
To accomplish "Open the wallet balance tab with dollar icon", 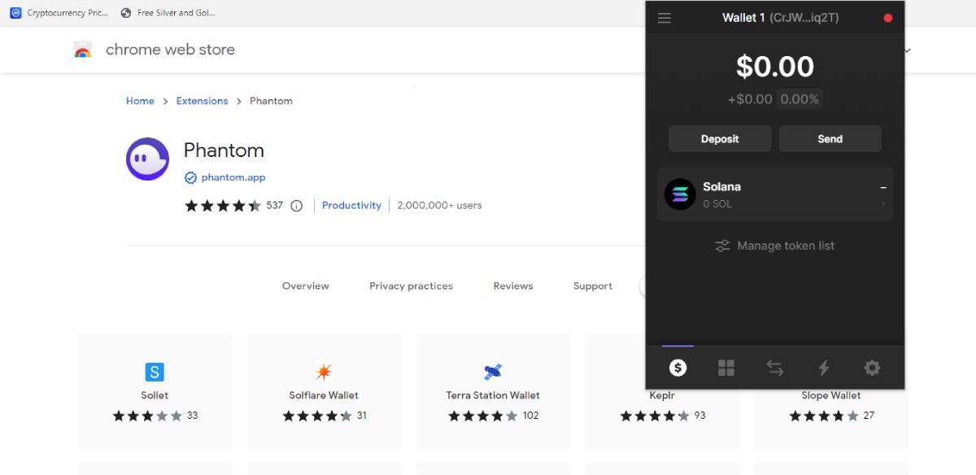I will (678, 368).
